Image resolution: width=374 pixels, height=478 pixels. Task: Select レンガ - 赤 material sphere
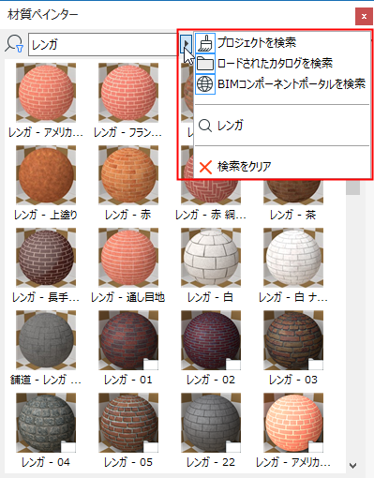128,175
